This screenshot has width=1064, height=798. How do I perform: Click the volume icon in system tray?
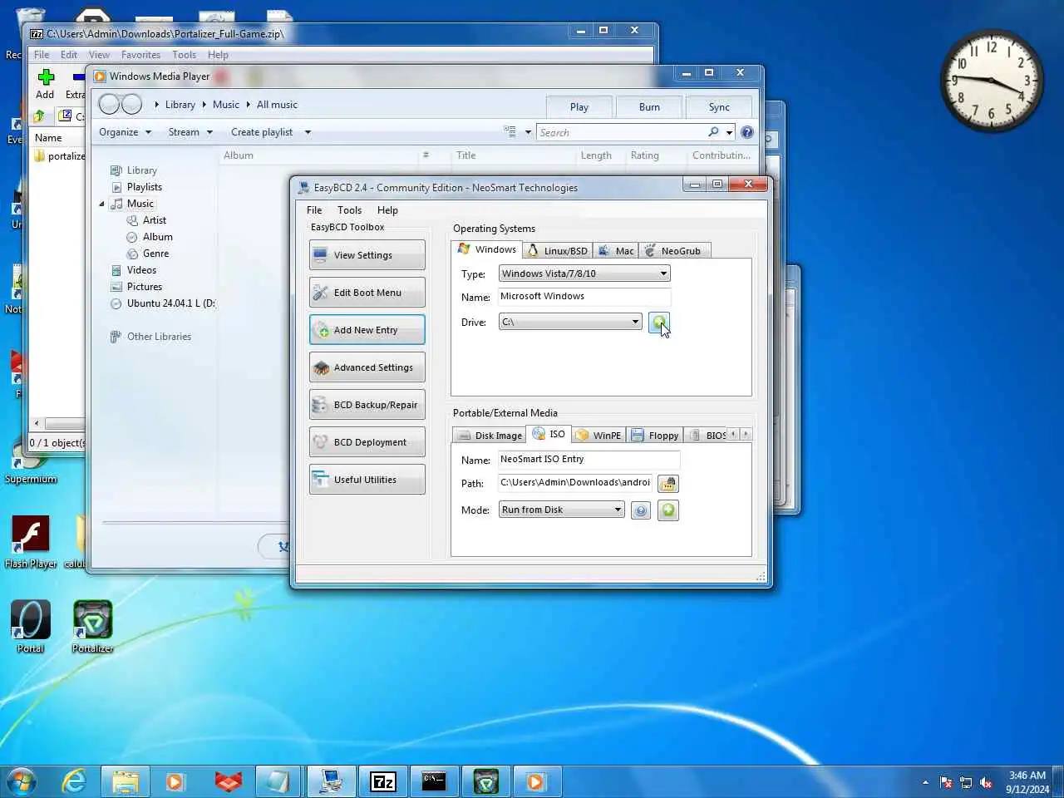point(986,782)
